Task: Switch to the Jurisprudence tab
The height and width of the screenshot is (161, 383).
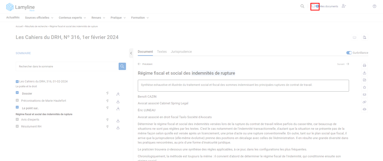Action: tap(181, 52)
